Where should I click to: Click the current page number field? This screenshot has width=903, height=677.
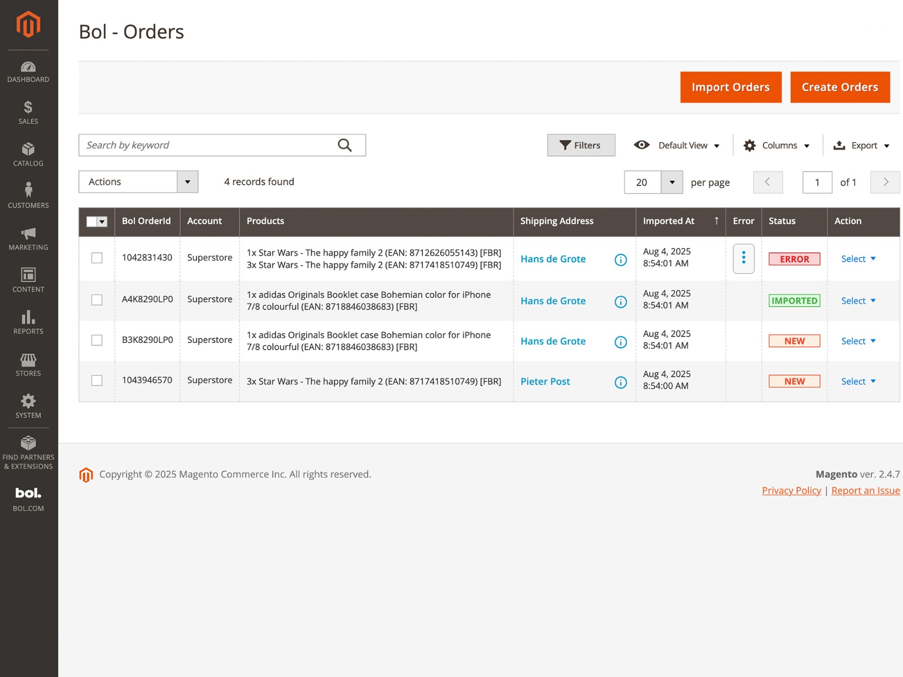pos(817,182)
